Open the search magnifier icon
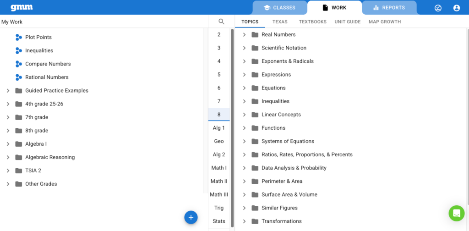469x231 pixels. (x=221, y=22)
